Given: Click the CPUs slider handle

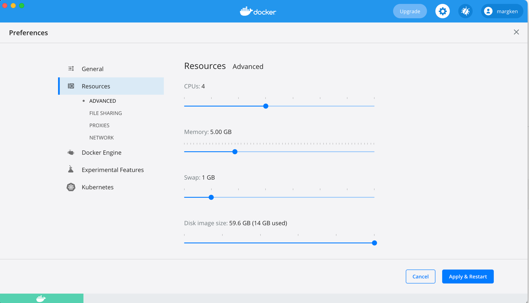Looking at the screenshot, I should pos(265,106).
